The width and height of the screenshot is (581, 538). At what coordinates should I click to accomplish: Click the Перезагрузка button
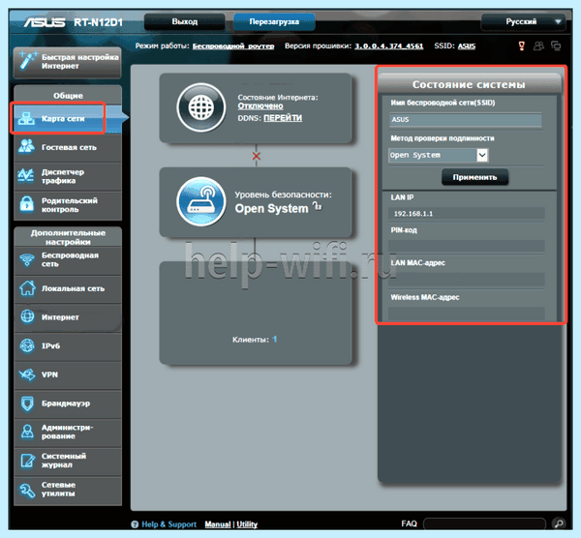[x=274, y=22]
